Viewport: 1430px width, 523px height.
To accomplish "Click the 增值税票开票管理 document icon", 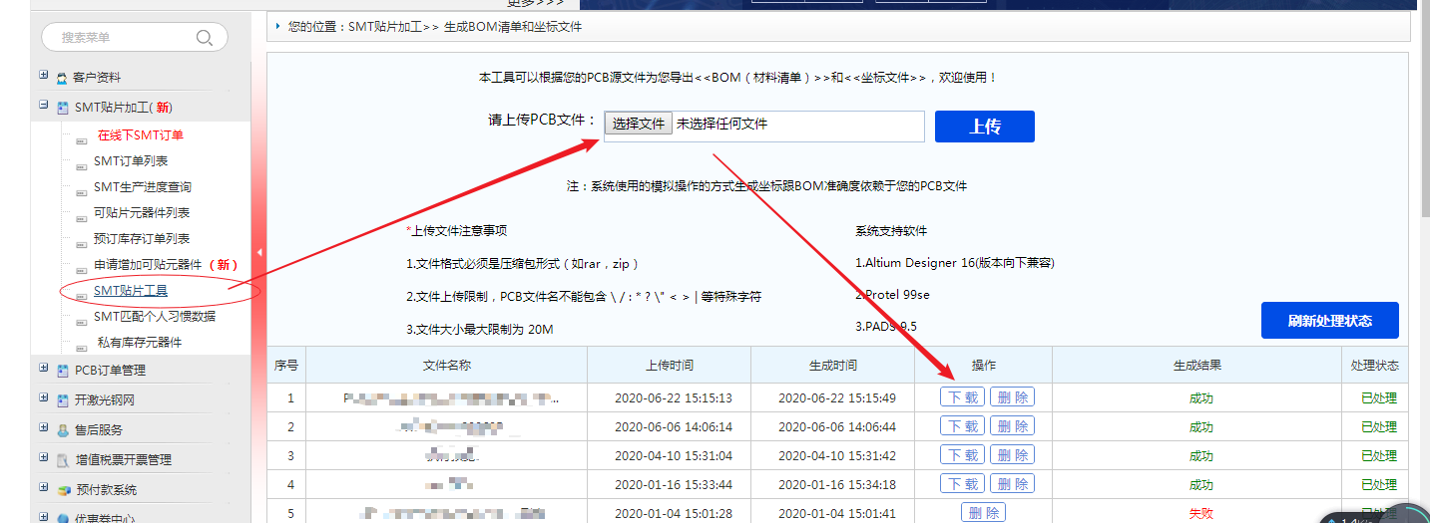I will [x=63, y=460].
